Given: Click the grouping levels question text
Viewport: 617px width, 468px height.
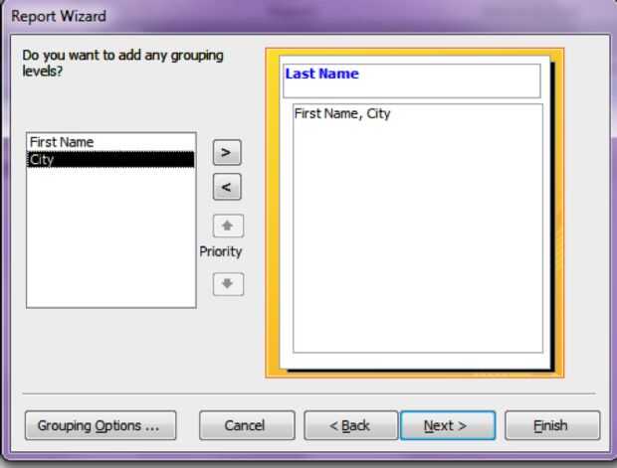Looking at the screenshot, I should (122, 63).
